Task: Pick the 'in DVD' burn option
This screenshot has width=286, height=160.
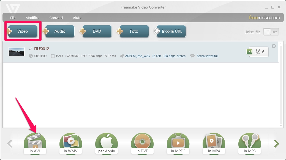Action: pyautogui.click(x=142, y=144)
